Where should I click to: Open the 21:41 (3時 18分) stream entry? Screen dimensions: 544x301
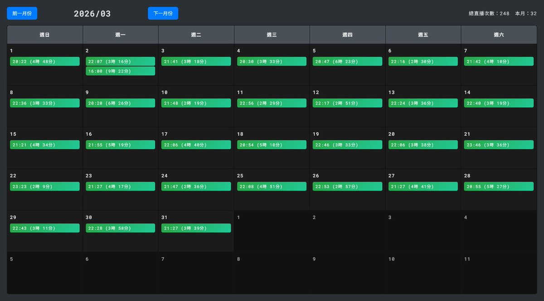point(196,62)
